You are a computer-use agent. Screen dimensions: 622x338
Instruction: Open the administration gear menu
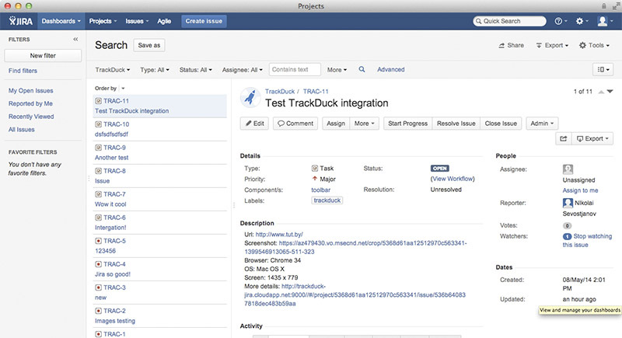click(582, 21)
